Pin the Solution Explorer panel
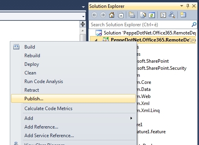Screen dimensions: 199x145 [x=188, y=6]
